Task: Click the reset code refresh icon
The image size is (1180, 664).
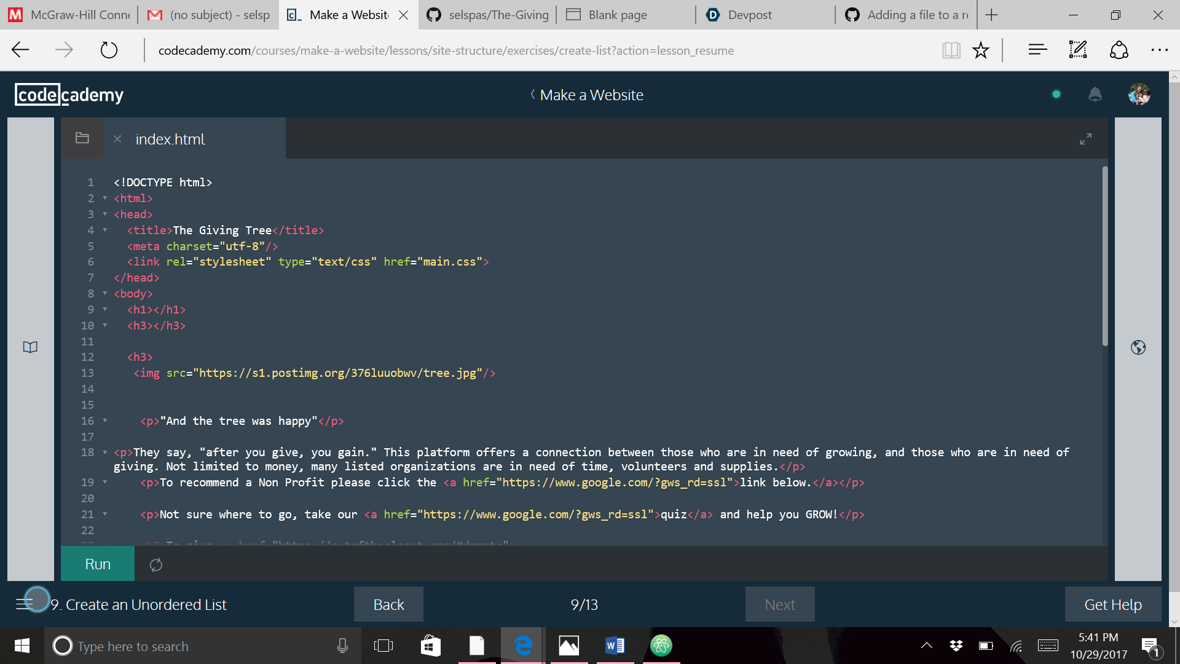Action: point(156,564)
